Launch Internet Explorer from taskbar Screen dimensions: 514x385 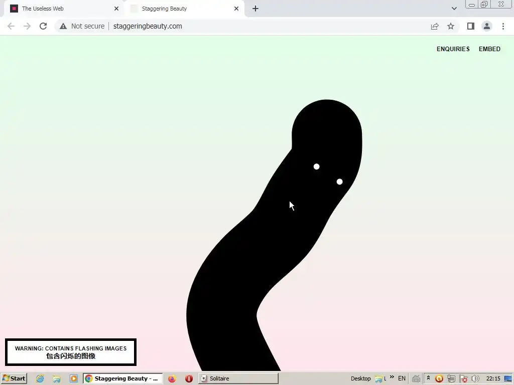pyautogui.click(x=40, y=379)
